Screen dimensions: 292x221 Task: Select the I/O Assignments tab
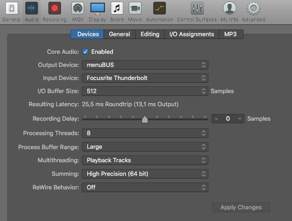(192, 34)
